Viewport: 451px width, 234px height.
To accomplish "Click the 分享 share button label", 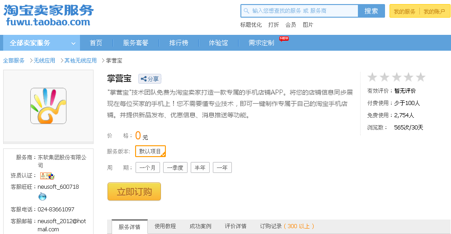I will pyautogui.click(x=153, y=79).
